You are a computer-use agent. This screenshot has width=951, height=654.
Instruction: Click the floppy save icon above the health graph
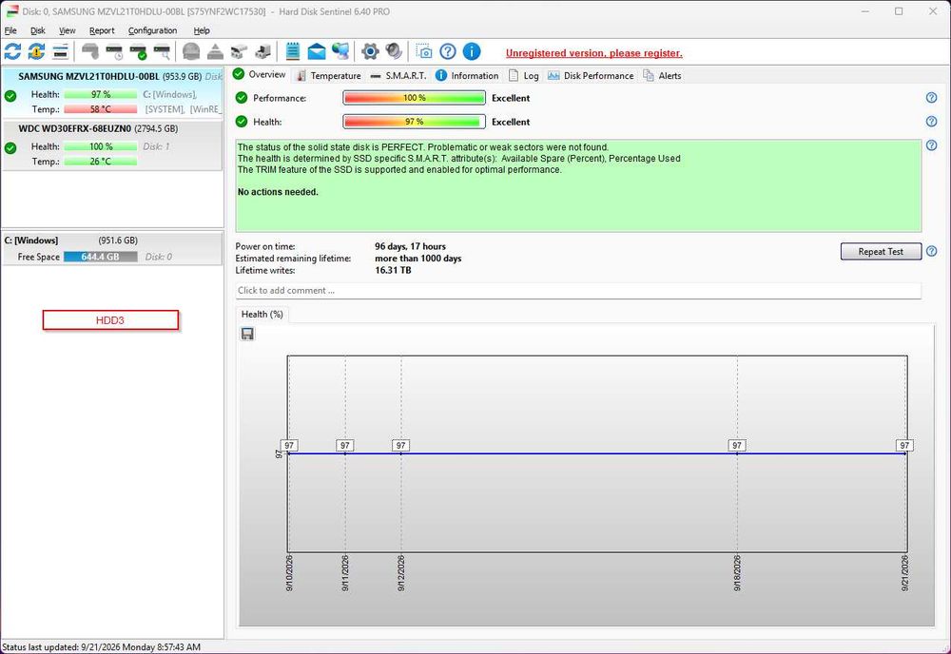[x=247, y=334]
